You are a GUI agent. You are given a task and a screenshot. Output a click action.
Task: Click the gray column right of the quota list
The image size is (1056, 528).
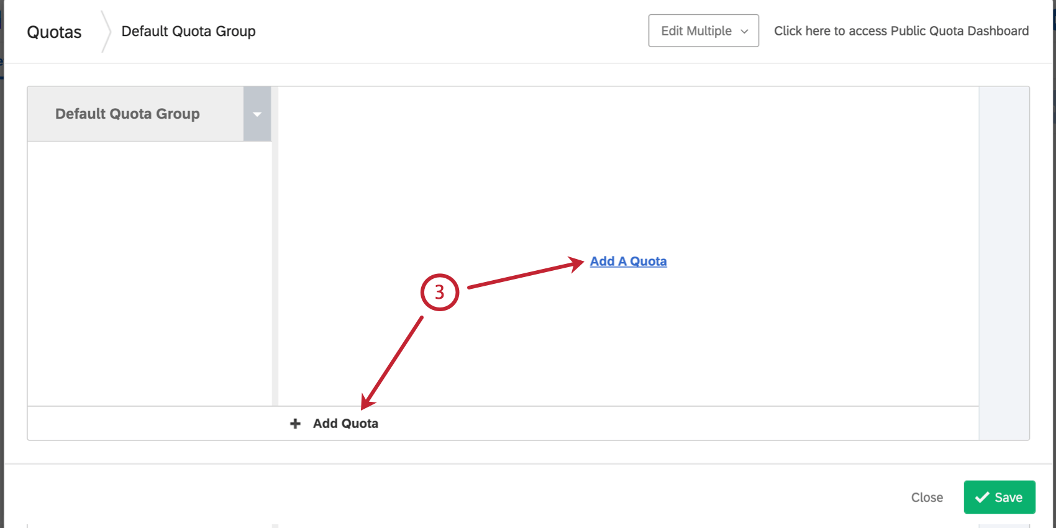coord(1004,263)
